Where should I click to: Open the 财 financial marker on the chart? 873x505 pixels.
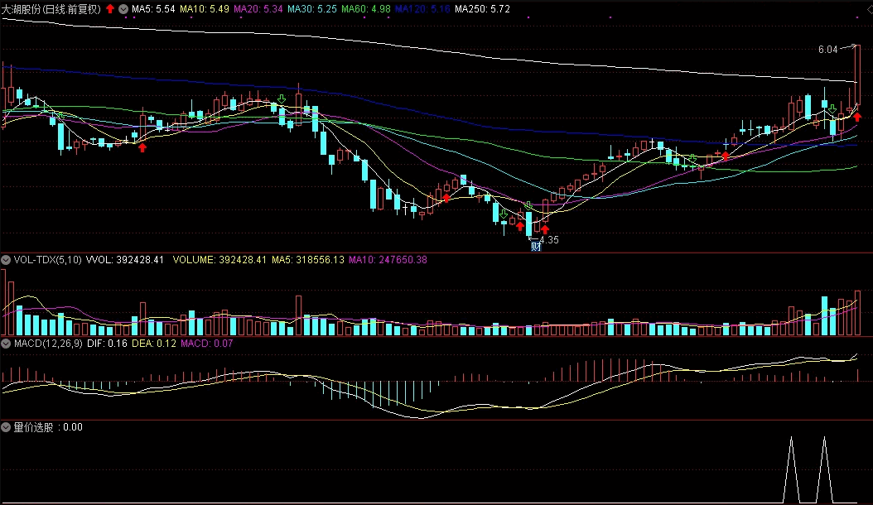[x=536, y=246]
